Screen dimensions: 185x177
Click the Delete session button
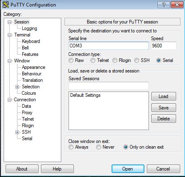[x=163, y=119]
